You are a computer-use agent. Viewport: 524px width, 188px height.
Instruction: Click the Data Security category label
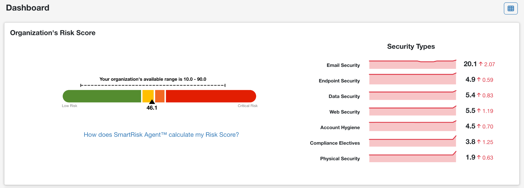344,96
